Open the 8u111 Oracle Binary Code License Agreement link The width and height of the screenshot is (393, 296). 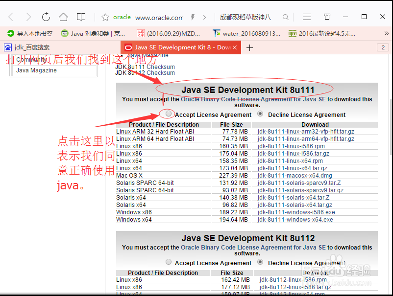click(253, 99)
